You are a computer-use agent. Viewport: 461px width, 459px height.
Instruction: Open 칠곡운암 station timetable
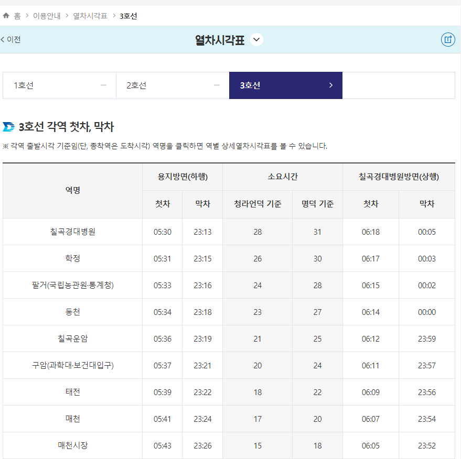72,338
